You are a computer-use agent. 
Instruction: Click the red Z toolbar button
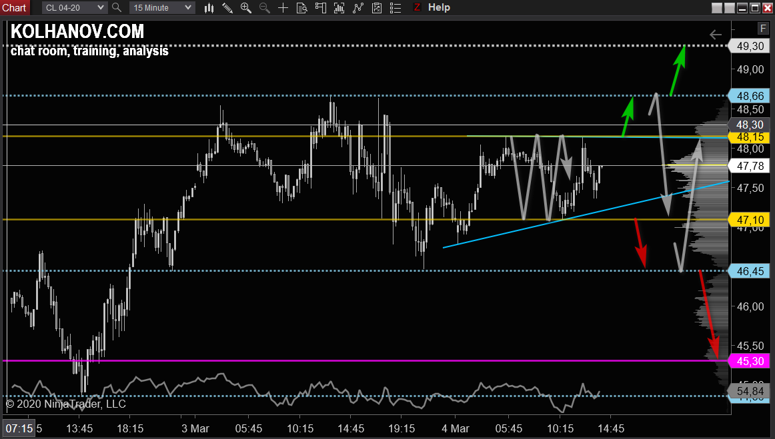(x=417, y=7)
